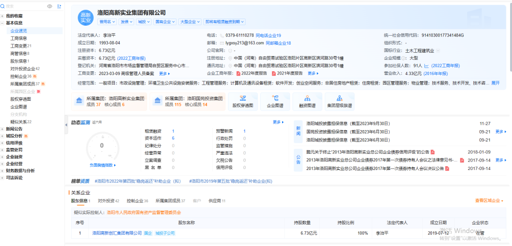
Task: Expand the 财务数据与分析 tree node
Action: pyautogui.click(x=2, y=171)
